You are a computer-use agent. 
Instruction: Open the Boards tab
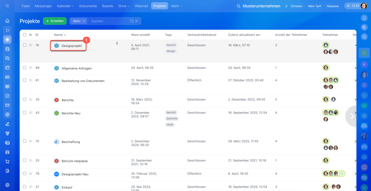click(x=108, y=6)
